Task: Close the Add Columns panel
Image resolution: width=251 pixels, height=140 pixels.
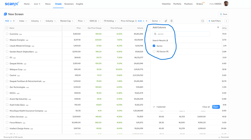Action: [218, 27]
